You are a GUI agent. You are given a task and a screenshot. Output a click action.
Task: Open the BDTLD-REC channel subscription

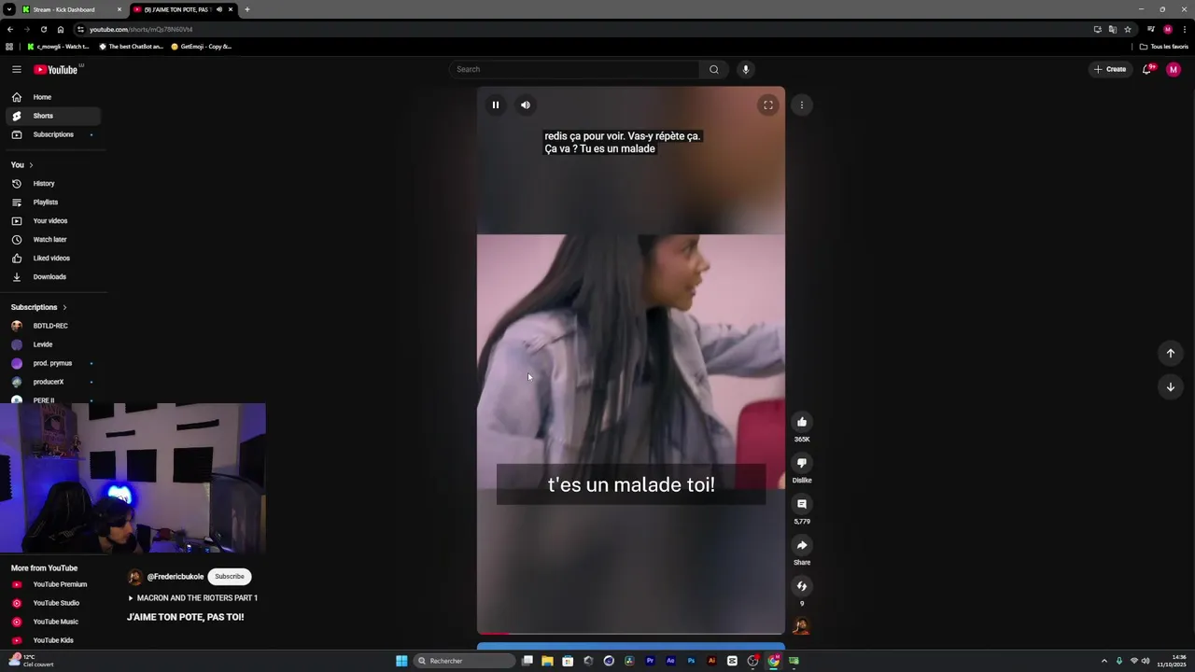(53, 326)
